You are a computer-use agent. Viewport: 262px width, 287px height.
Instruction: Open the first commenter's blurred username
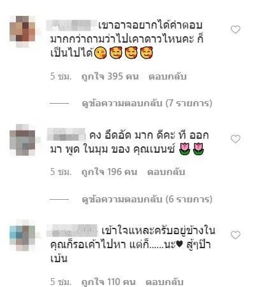click(x=71, y=25)
